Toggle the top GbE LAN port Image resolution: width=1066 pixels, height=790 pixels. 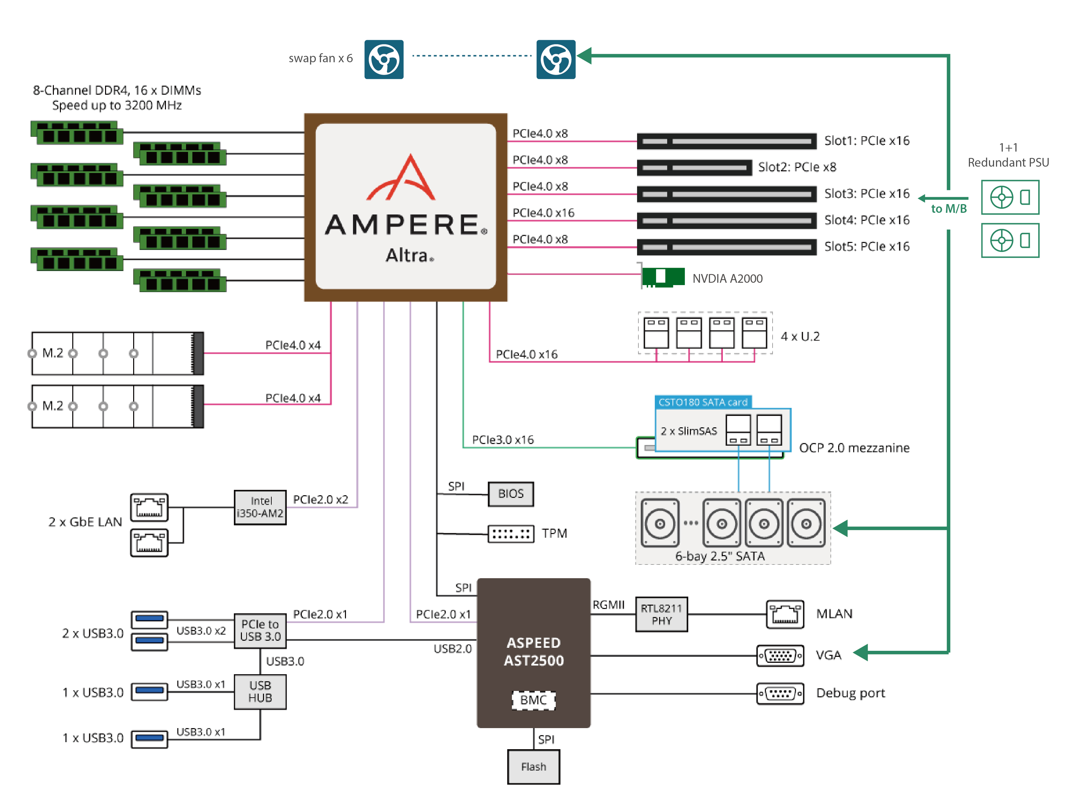(x=150, y=508)
